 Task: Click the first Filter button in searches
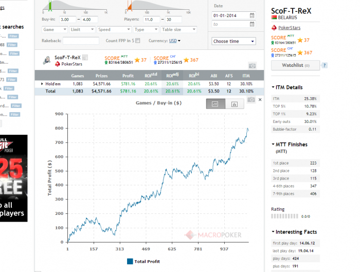tap(13, 36)
